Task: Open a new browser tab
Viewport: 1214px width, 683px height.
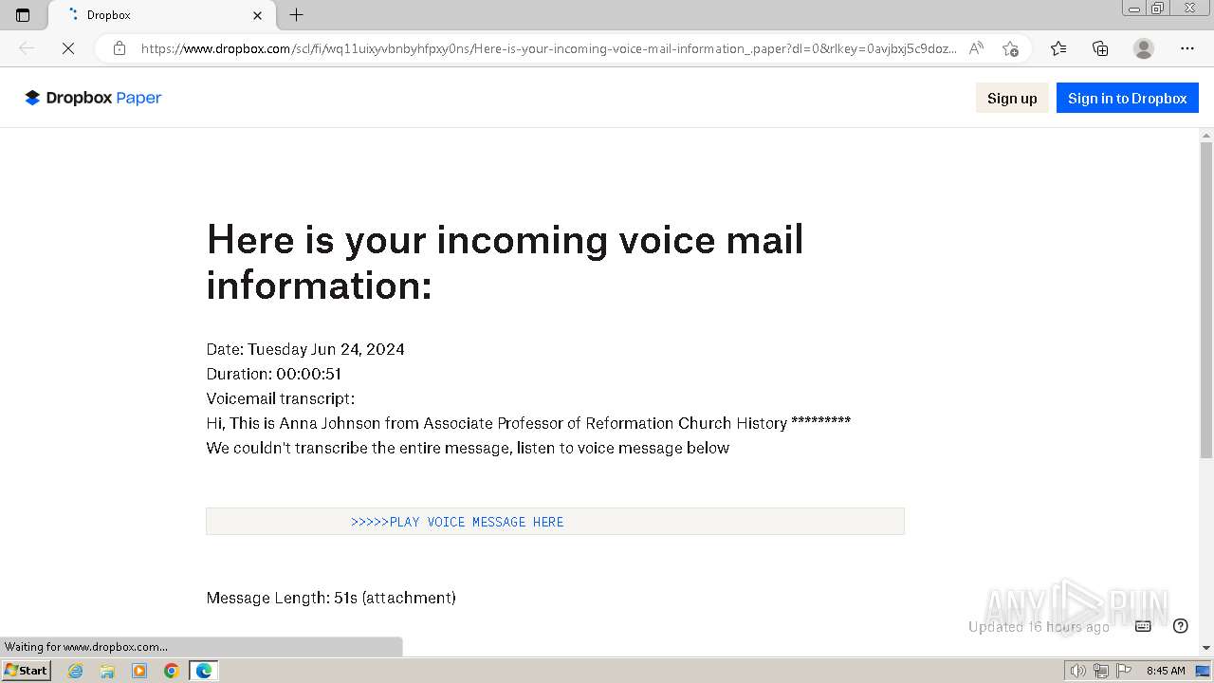Action: (x=297, y=15)
